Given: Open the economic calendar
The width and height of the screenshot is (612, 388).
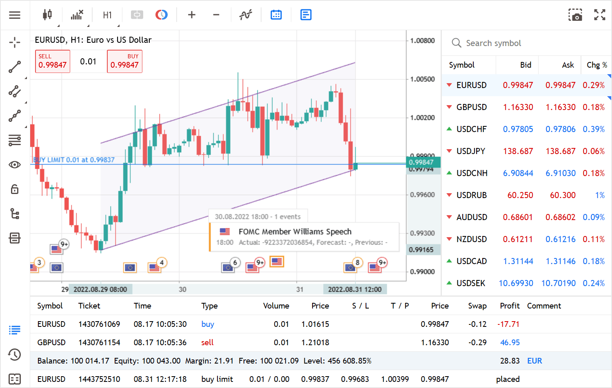Looking at the screenshot, I should [276, 15].
